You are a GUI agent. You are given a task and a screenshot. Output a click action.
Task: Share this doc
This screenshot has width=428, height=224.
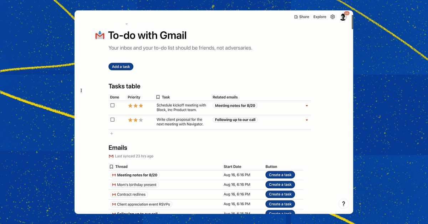302,17
